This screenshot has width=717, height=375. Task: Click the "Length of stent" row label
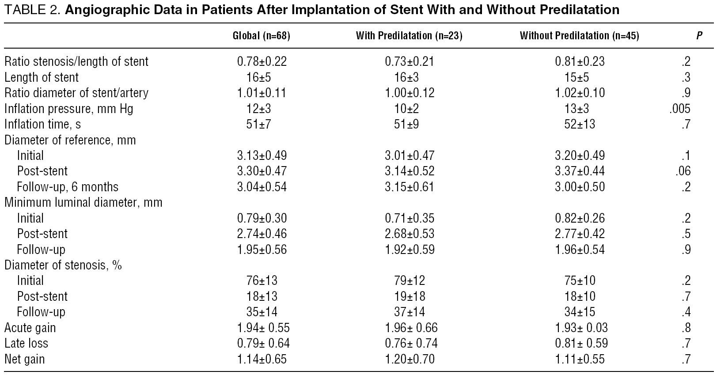coord(42,77)
